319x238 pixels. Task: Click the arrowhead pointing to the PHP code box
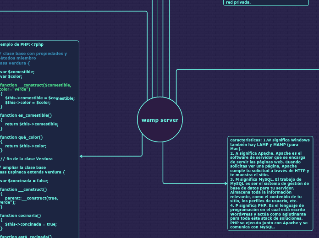click(x=82, y=156)
